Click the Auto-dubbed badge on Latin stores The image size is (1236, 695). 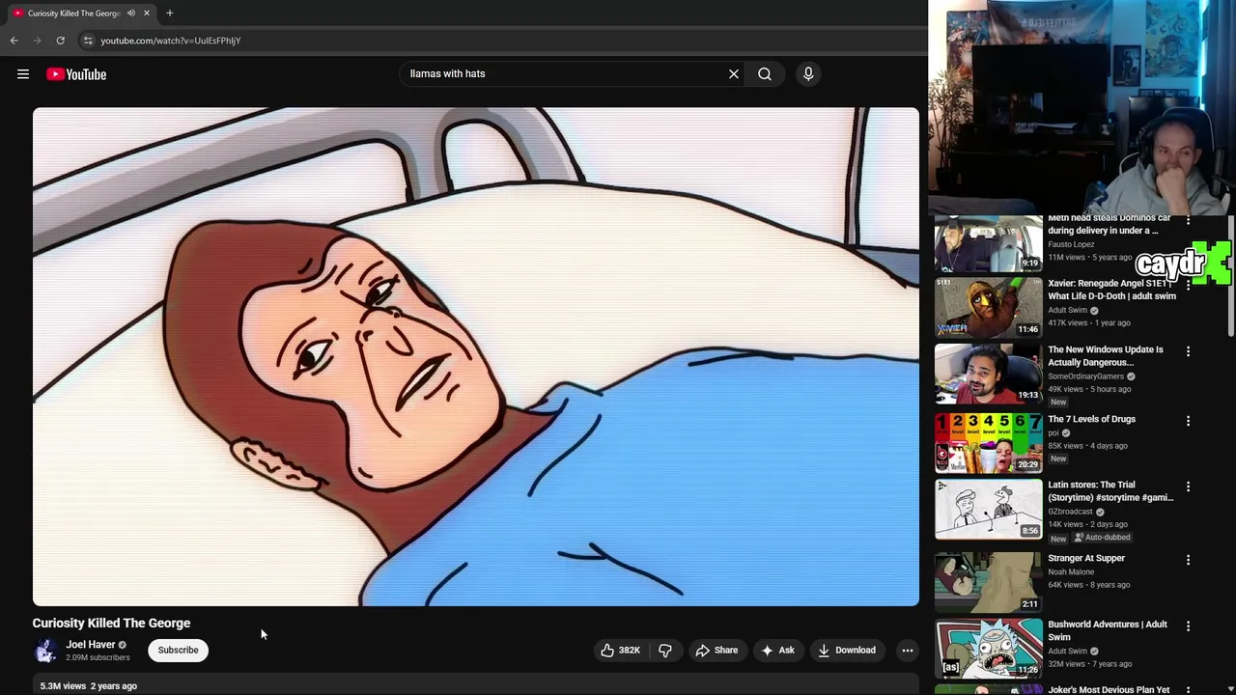click(1102, 538)
